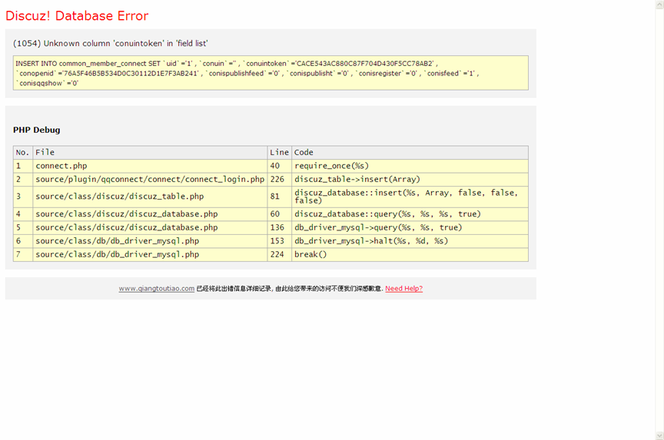Select the Unknown column 'conuintoken' error message
Screen dimensions: 664x440
111,44
